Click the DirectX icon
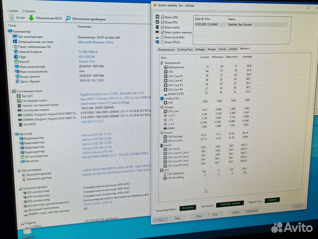318x239 pixels. tap(16, 62)
